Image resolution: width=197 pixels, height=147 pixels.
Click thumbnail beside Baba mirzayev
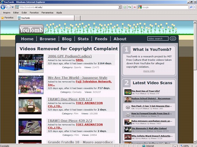(x=128, y=122)
